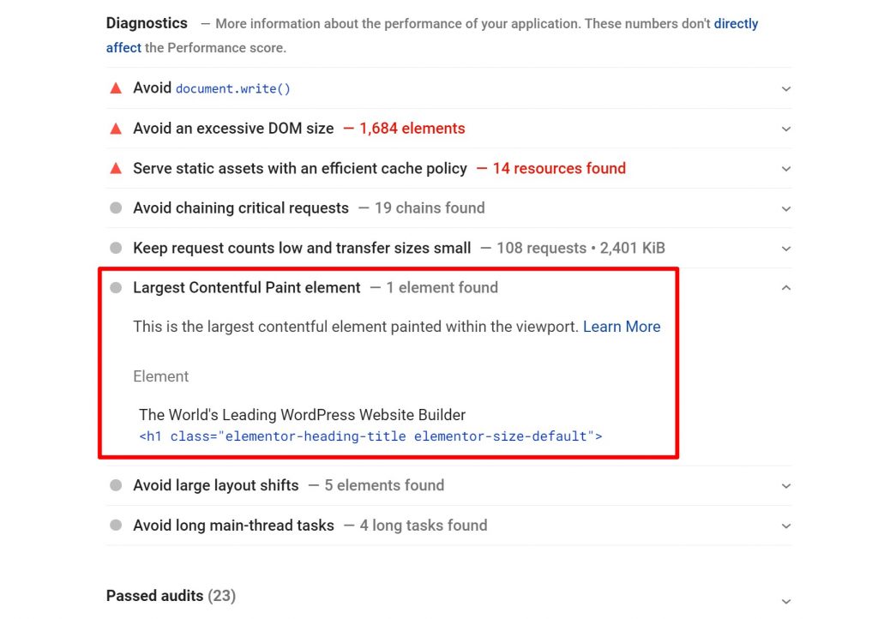The width and height of the screenshot is (878, 619).
Task: Click the 'Avoid chaining critical requests' audit title
Action: 241,208
